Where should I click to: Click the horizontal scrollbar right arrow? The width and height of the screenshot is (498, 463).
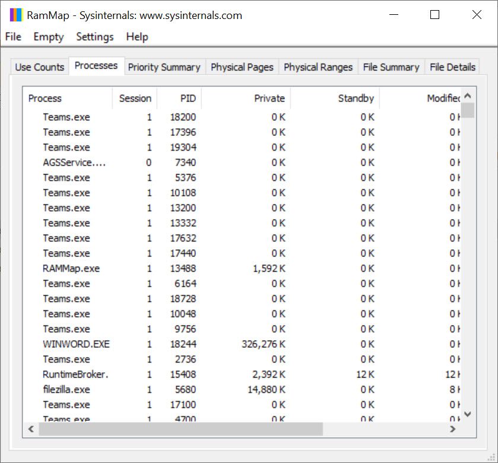(x=453, y=429)
